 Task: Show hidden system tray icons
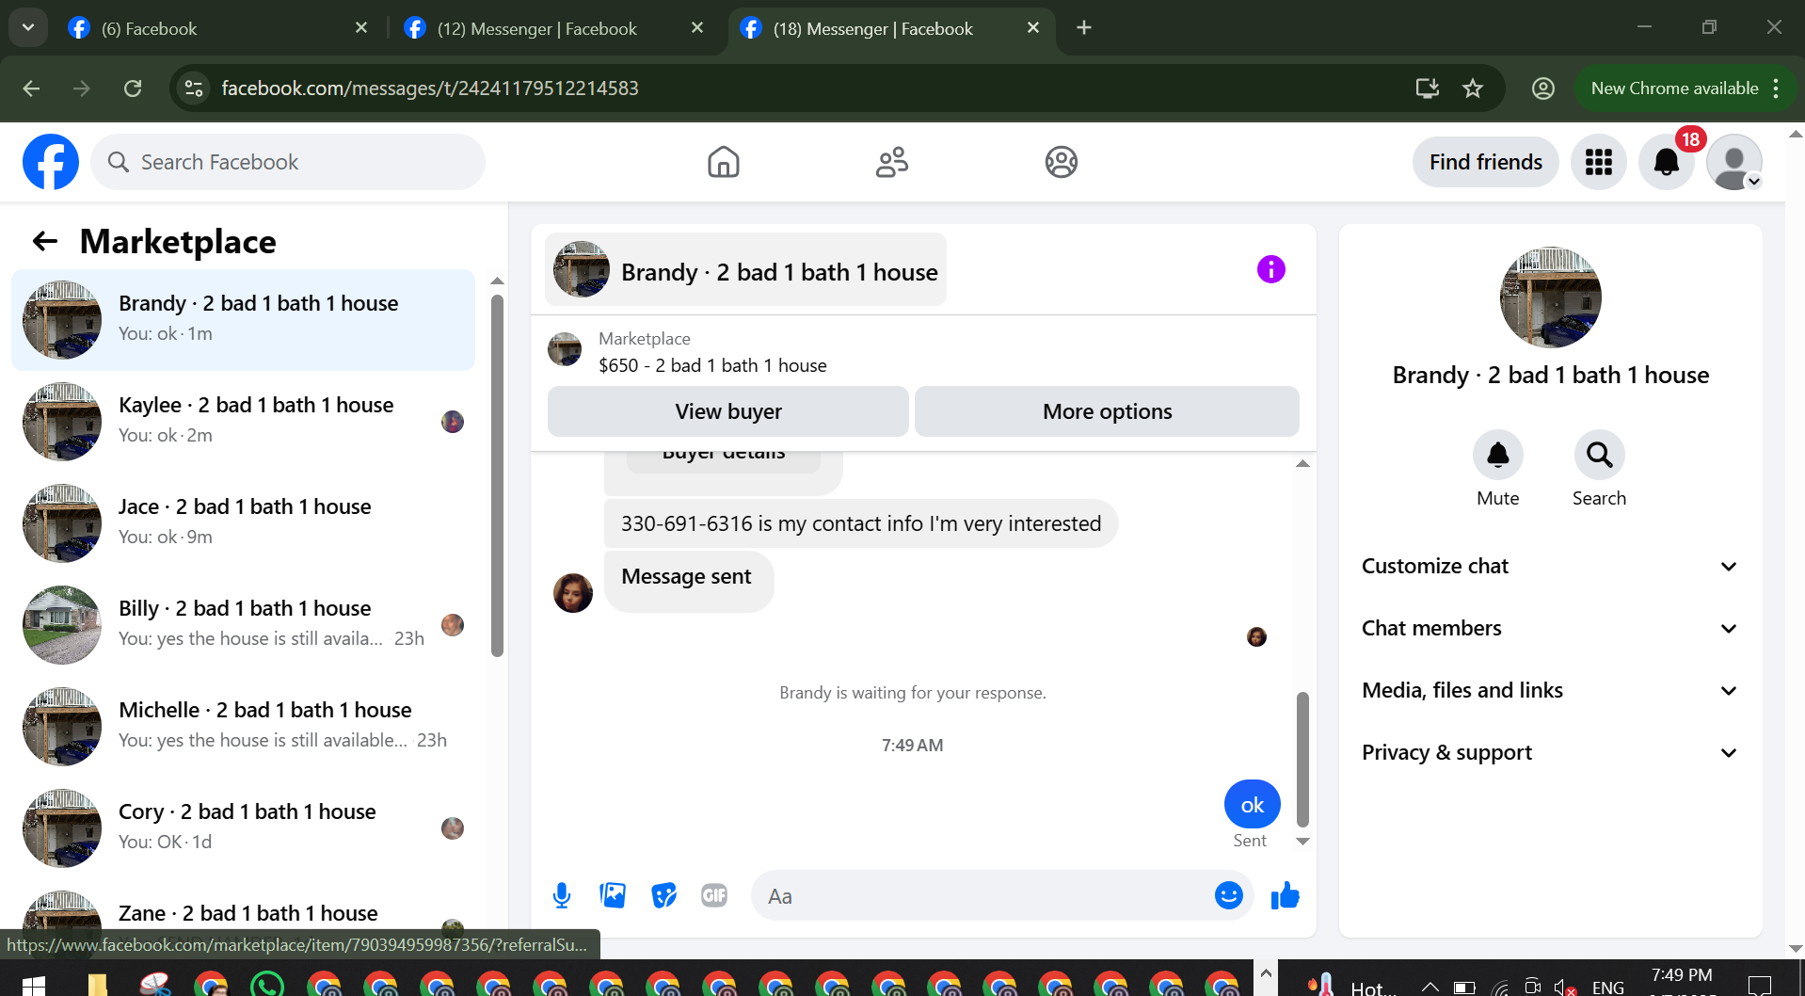click(x=1430, y=986)
